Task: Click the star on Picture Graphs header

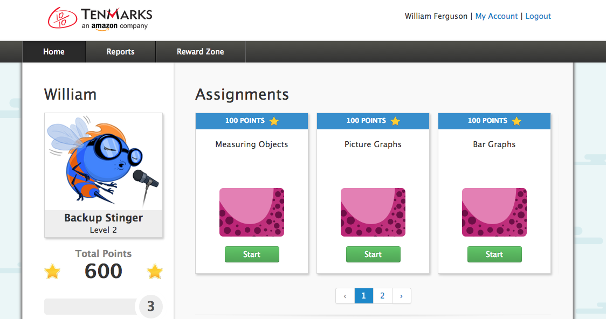Action: click(x=395, y=121)
